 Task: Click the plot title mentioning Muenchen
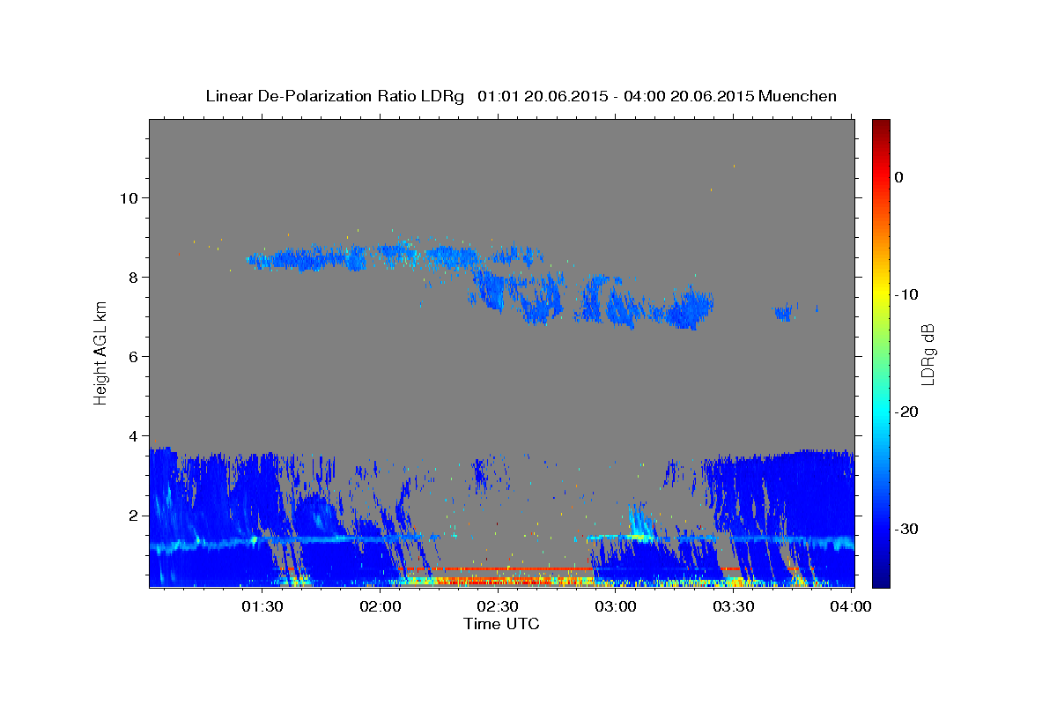coord(521,96)
